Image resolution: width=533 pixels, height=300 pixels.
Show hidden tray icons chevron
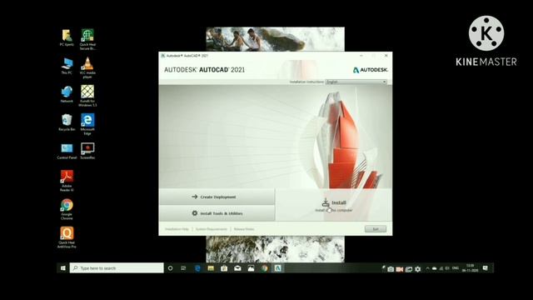427,268
